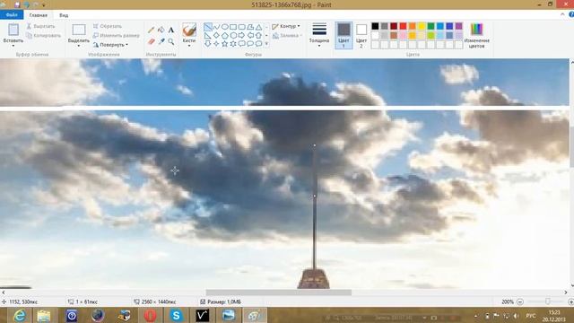Activate Цвет 2 background color

pos(361,36)
